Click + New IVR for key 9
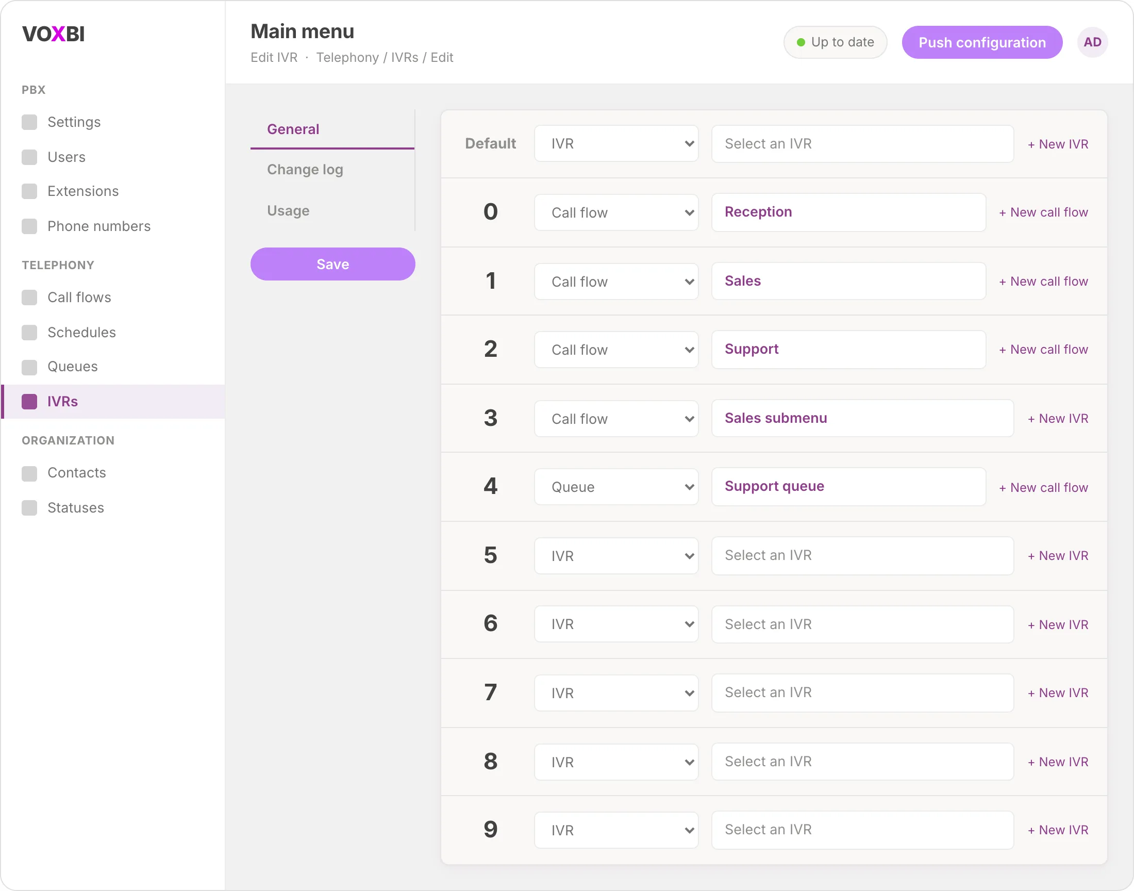This screenshot has width=1134, height=891. click(1058, 830)
